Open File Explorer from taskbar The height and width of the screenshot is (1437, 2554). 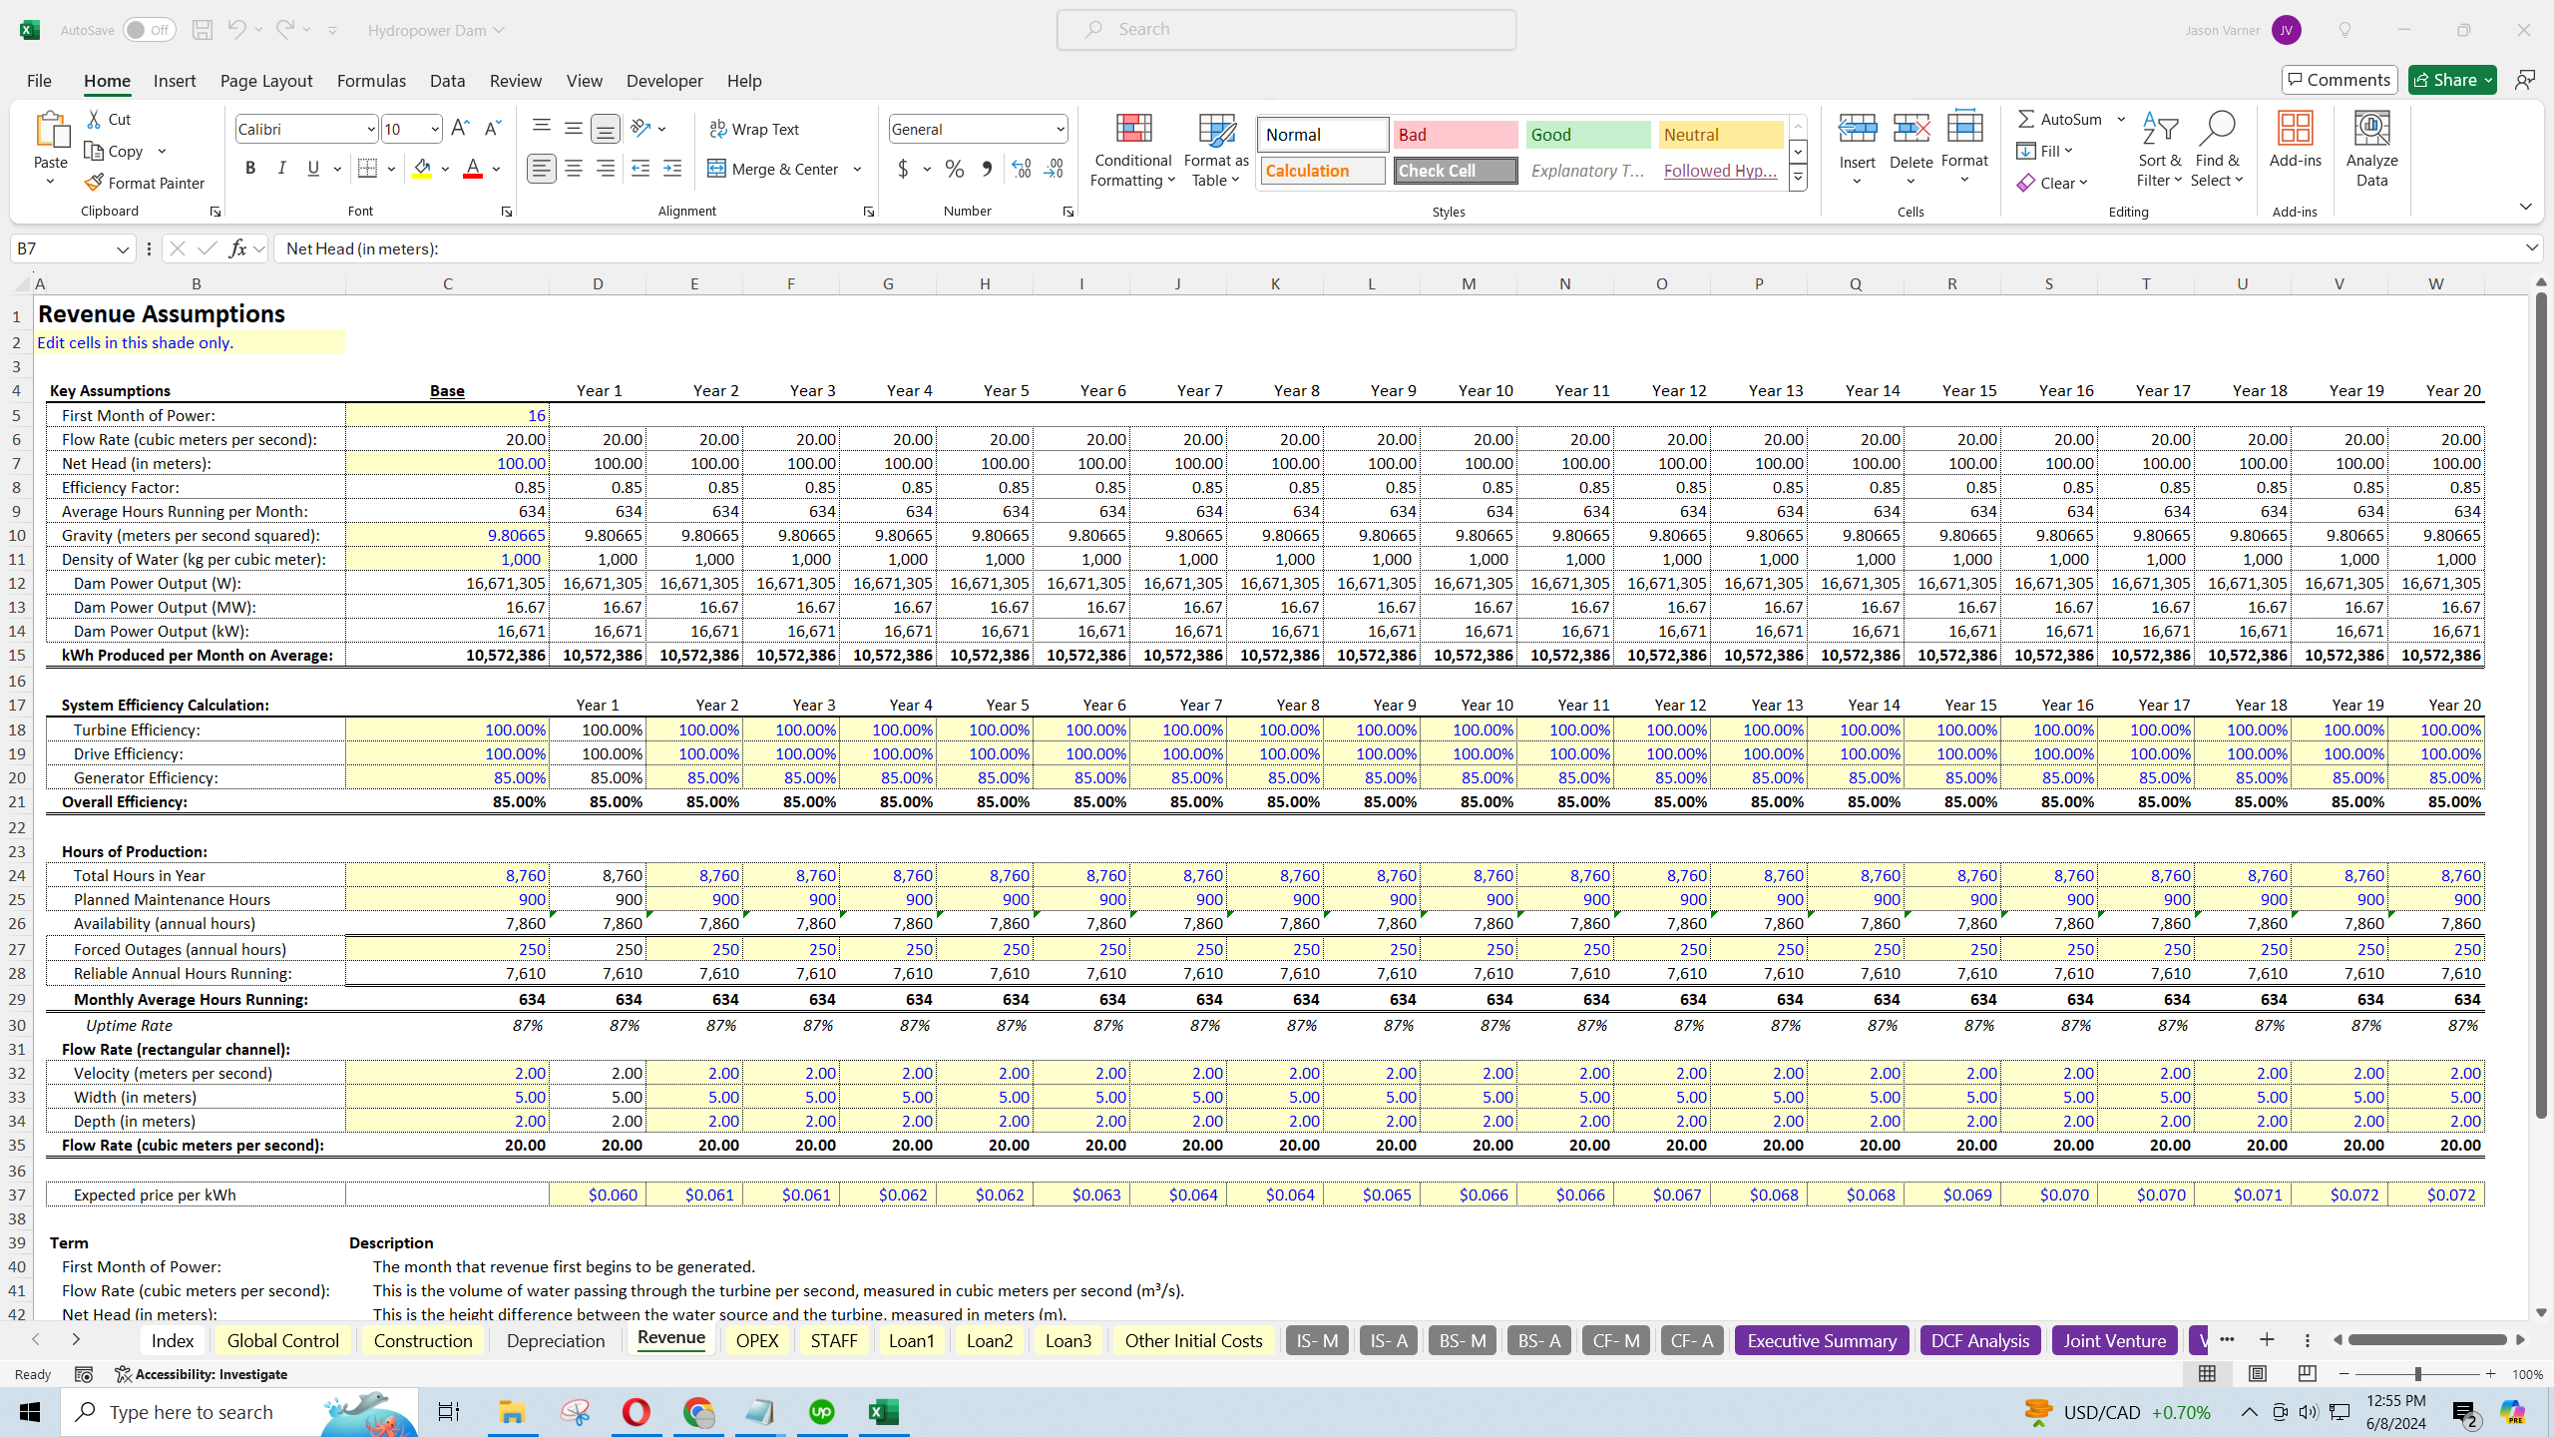click(x=513, y=1412)
